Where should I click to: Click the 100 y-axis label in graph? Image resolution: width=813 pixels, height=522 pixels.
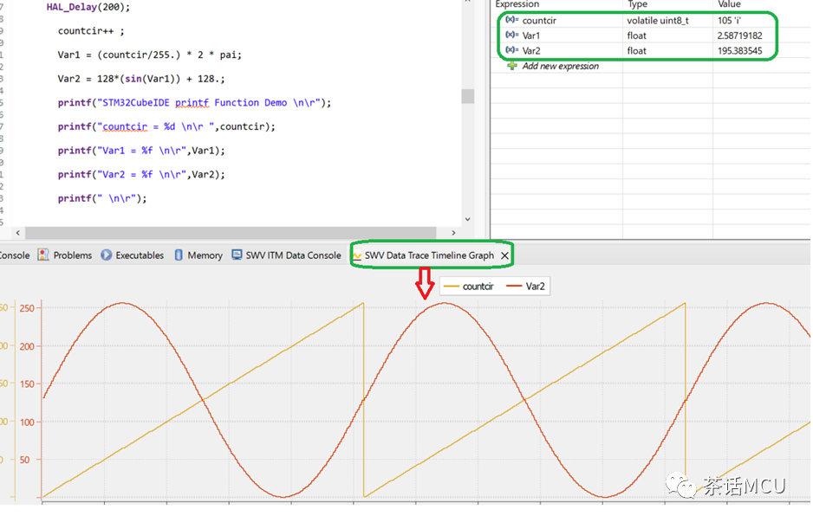[27, 422]
